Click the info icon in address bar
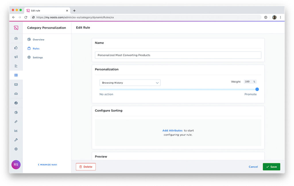The image size is (294, 186). point(266,17)
